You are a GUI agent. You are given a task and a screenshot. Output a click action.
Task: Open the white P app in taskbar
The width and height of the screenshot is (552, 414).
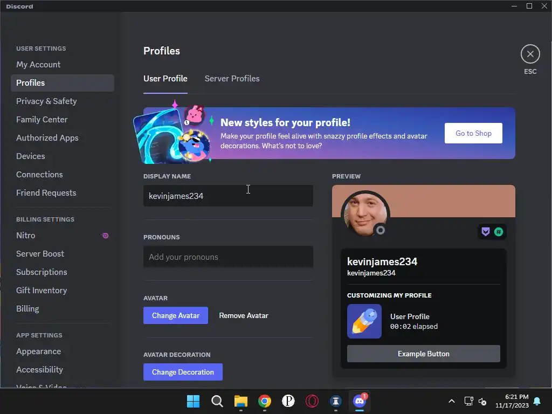[288, 401]
